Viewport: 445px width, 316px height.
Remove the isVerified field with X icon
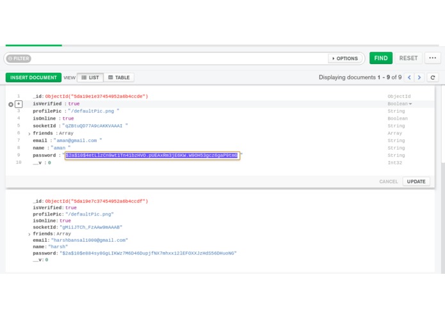coord(11,104)
